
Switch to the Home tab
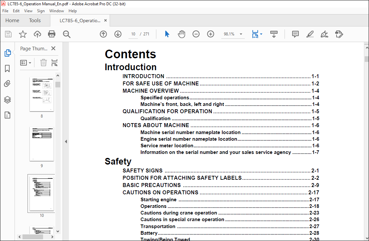pos(12,21)
